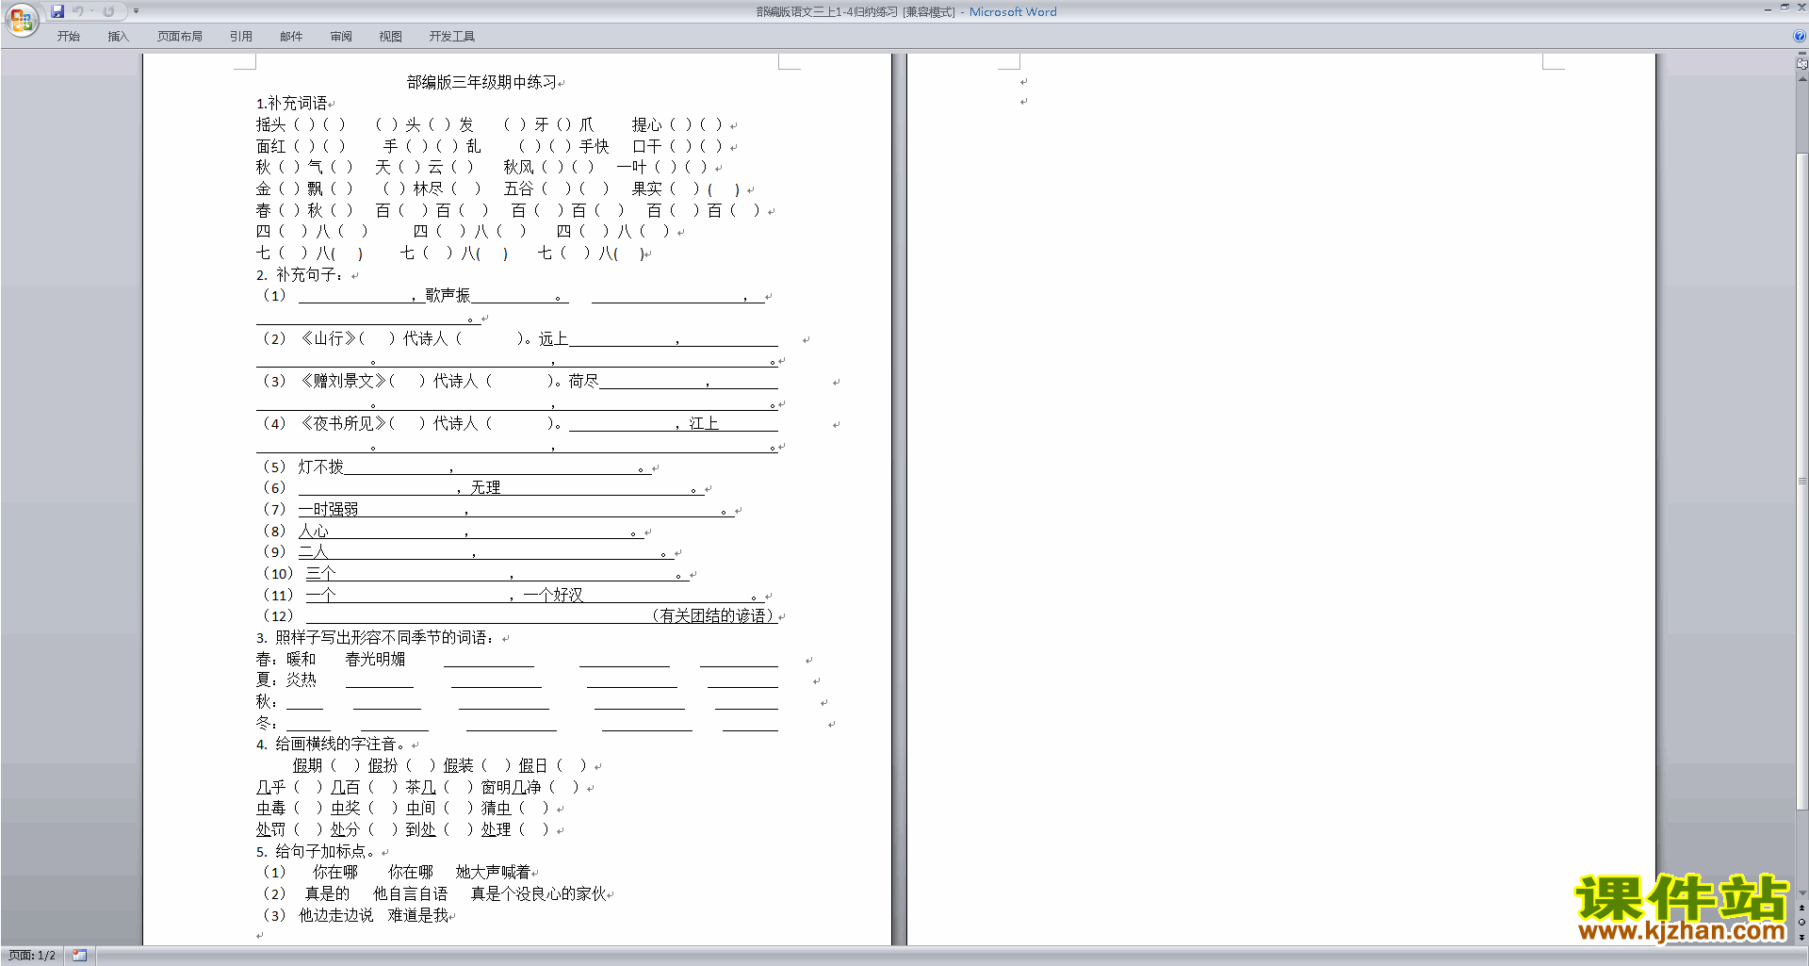Click the Previous Page double-arrow button
Screen dimensions: 1809x966
pyautogui.click(x=1801, y=909)
